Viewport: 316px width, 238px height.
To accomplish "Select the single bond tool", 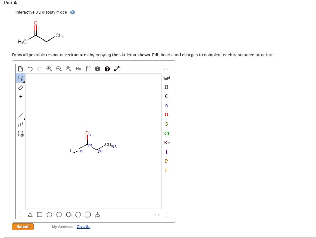I will (20, 114).
